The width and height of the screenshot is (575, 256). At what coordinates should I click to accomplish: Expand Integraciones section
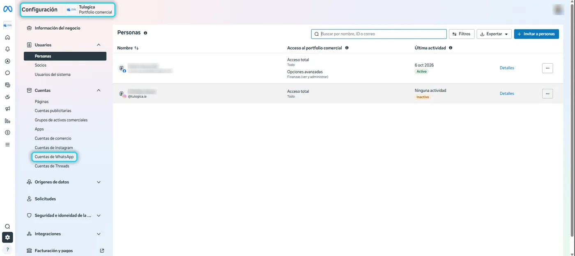coord(99,234)
